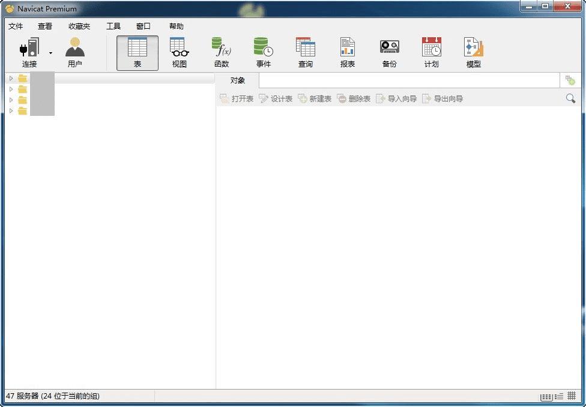
Task: Toggle the 表 tables toolbar button
Action: pyautogui.click(x=137, y=53)
